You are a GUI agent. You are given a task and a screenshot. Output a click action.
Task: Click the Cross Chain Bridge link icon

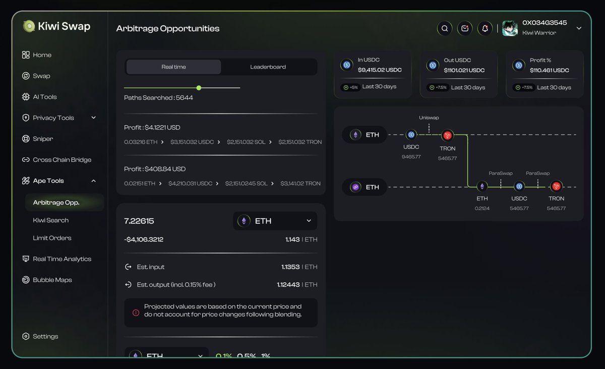point(26,160)
